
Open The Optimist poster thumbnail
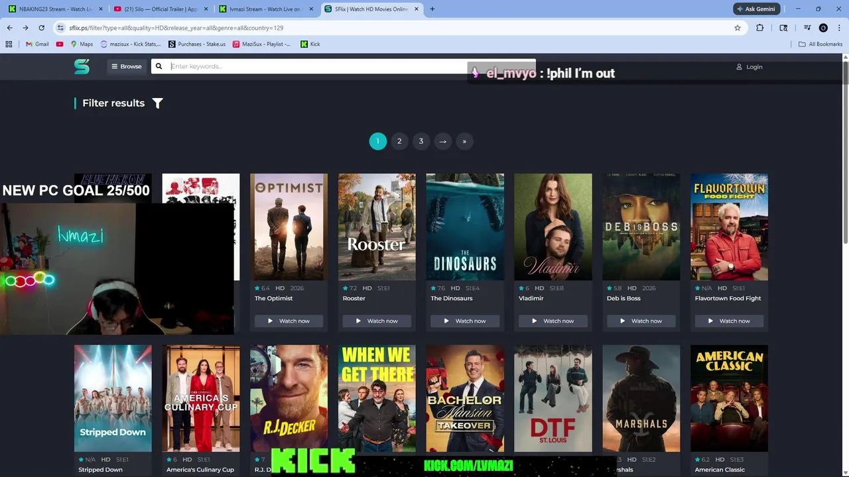tap(289, 227)
